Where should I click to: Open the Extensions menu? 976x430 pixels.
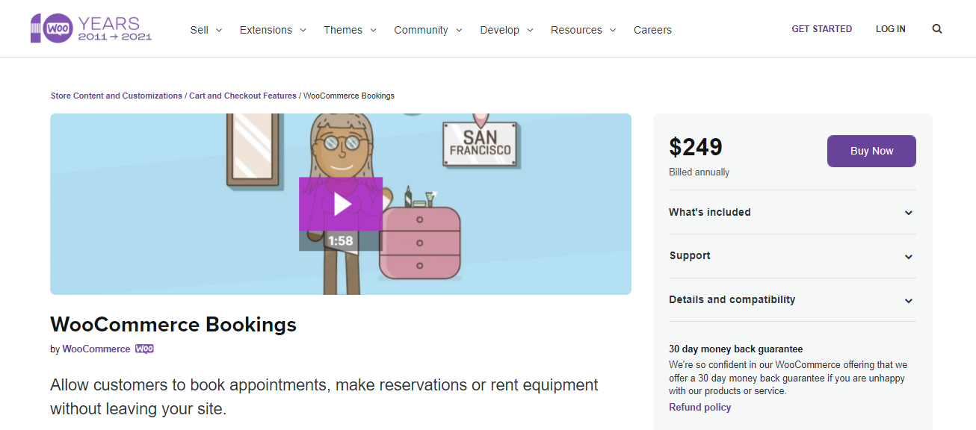(x=273, y=30)
